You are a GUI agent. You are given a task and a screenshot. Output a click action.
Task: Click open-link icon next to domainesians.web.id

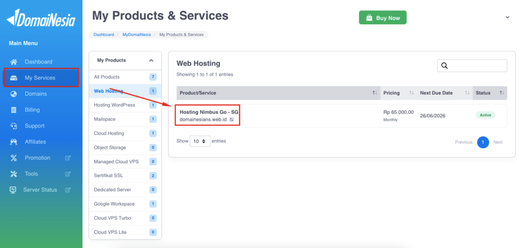click(232, 119)
